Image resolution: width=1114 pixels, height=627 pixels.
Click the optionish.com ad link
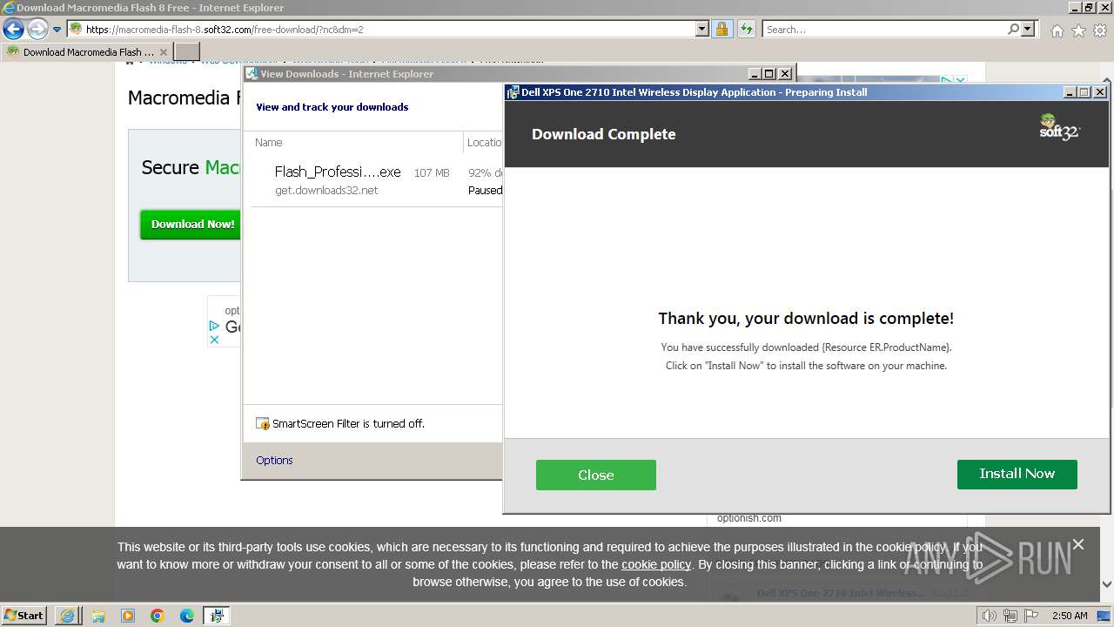click(748, 518)
